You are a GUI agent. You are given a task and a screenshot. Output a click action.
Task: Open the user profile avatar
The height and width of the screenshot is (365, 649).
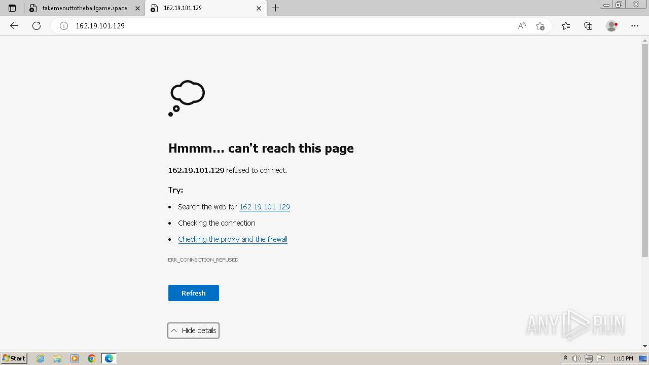coord(611,26)
